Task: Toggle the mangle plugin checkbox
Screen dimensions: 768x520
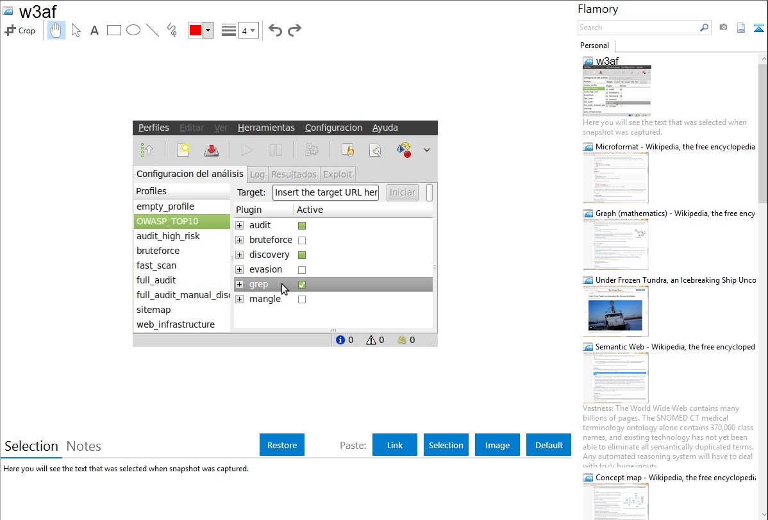Action: tap(302, 299)
